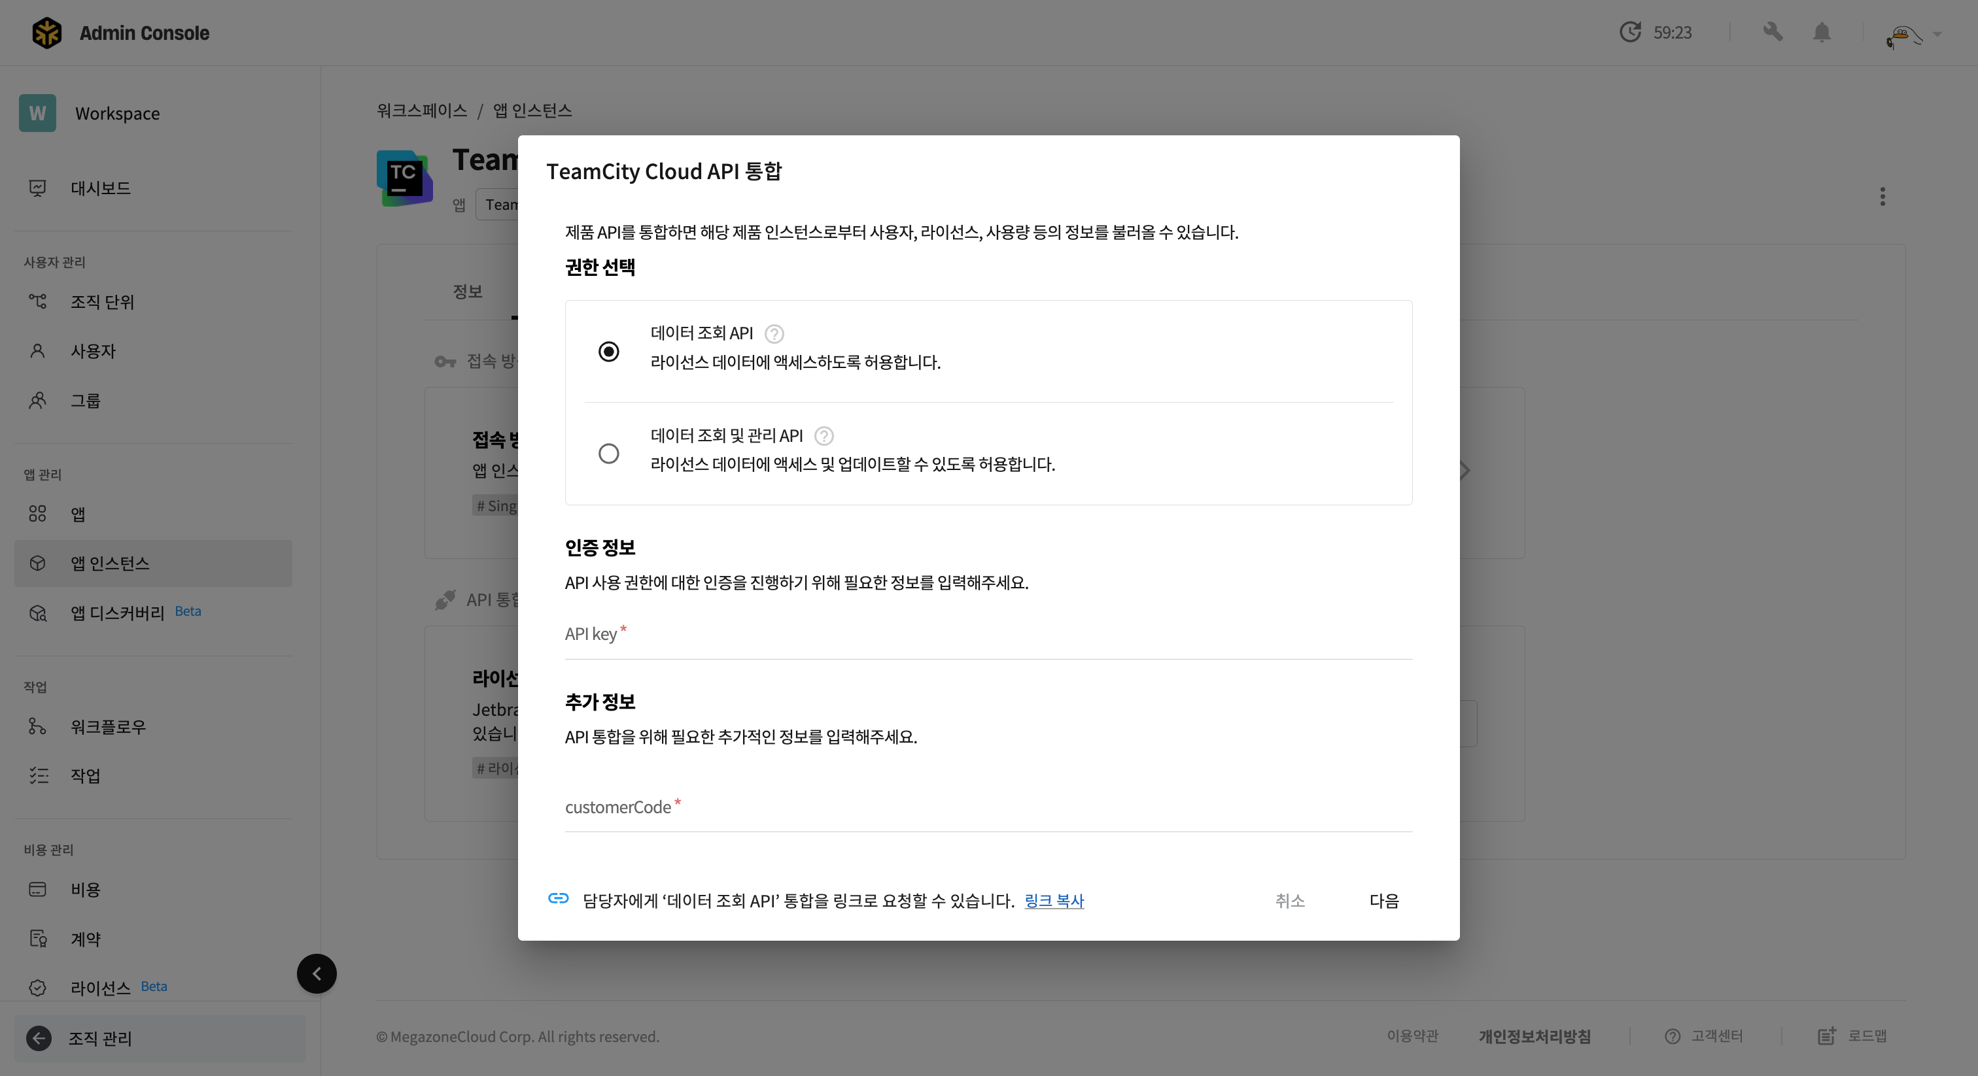Click the session timer refresh icon
The height and width of the screenshot is (1076, 1978).
1629,32
